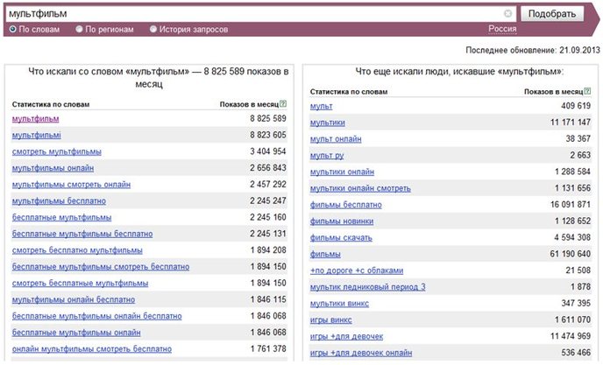This screenshot has height=365, width=603.
Task: Open the мультфильмы бесплатно keyword link
Action: [x=59, y=201]
